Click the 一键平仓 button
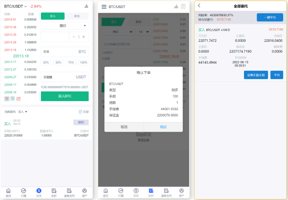This screenshot has height=200, width=288. (270, 17)
